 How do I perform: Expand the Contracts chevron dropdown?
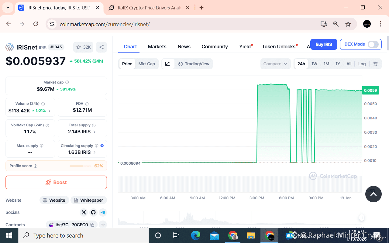click(x=103, y=225)
